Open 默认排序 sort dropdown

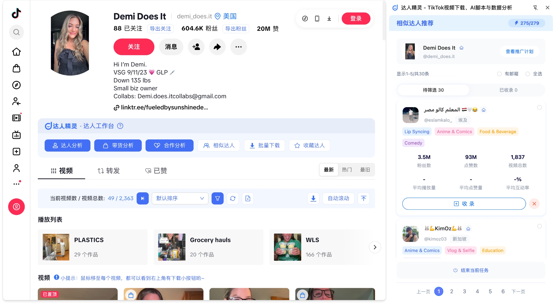180,198
